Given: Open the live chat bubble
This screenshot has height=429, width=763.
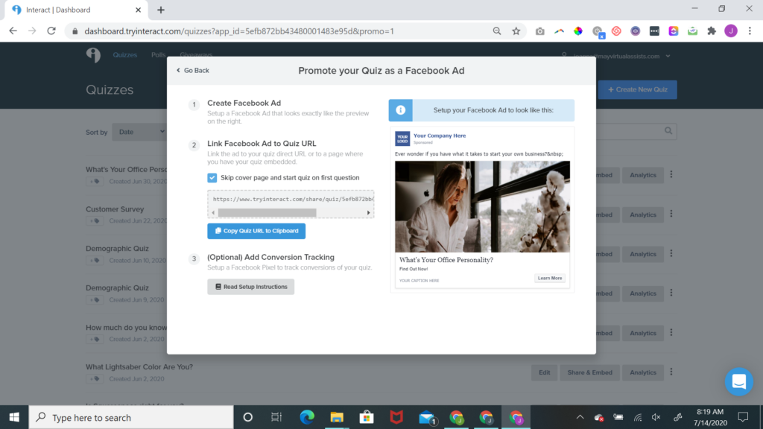Looking at the screenshot, I should [x=738, y=381].
